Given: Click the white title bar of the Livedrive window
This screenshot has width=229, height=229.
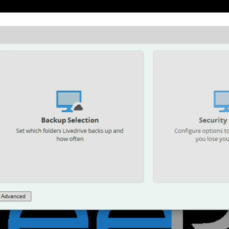Looking at the screenshot, I should (x=114, y=19).
